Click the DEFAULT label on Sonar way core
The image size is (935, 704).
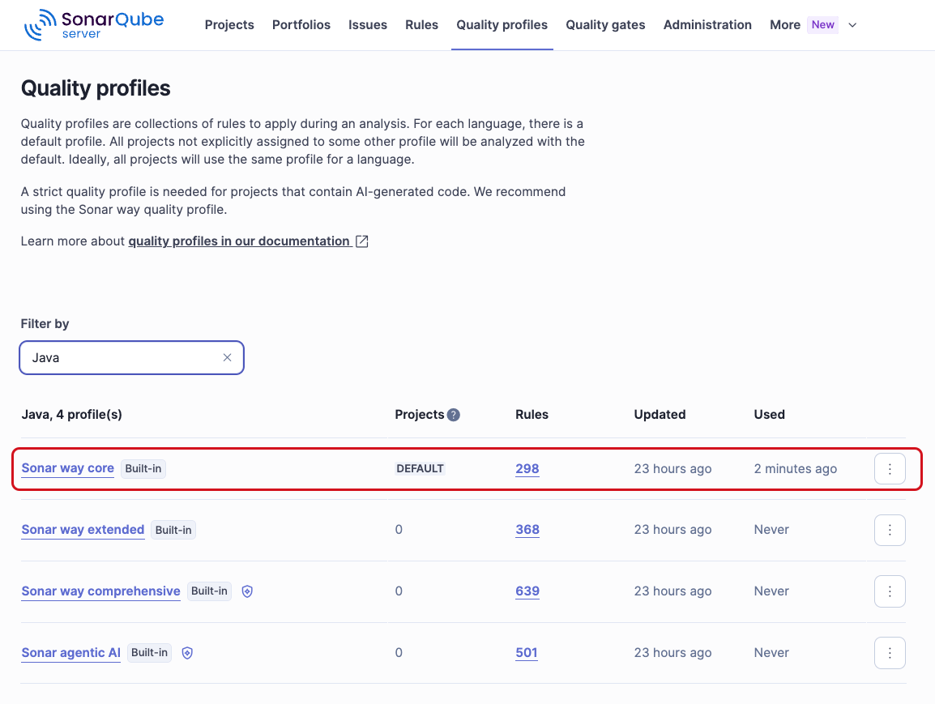(420, 469)
